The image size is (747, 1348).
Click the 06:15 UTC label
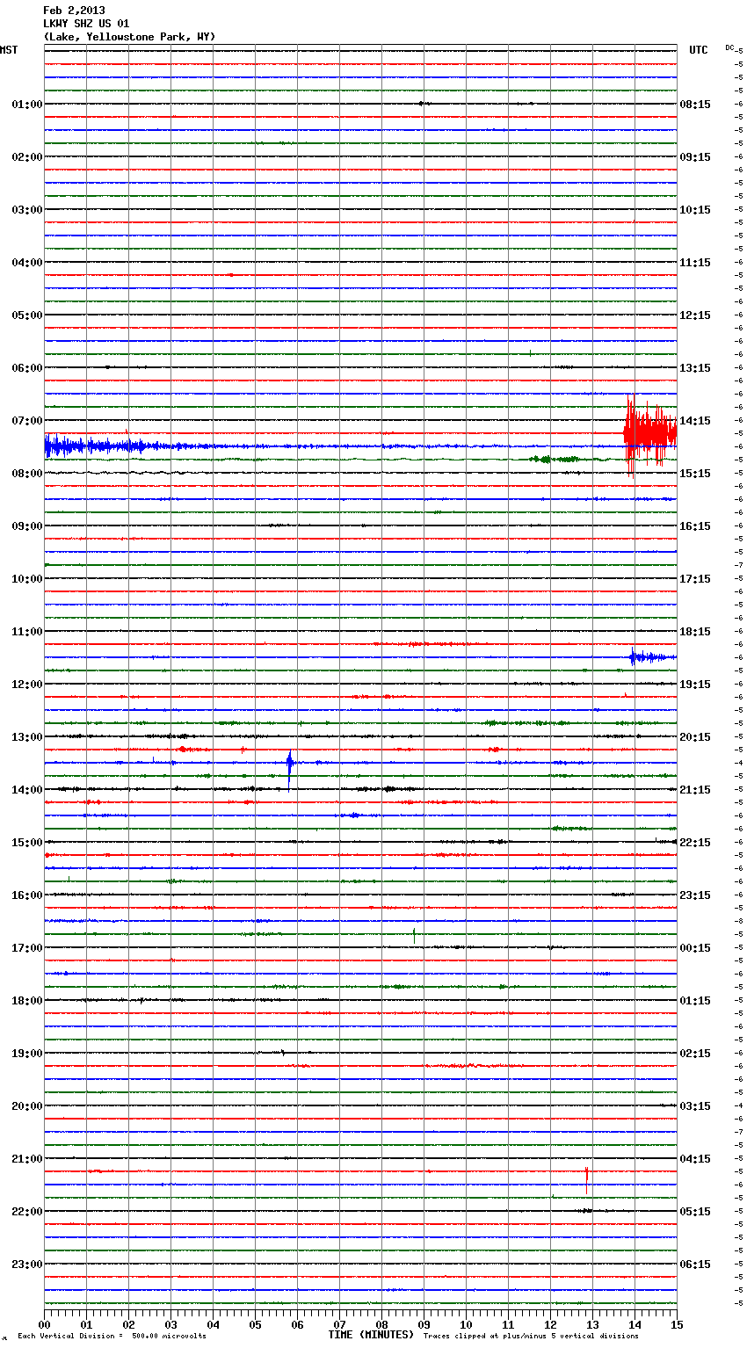tap(695, 1265)
